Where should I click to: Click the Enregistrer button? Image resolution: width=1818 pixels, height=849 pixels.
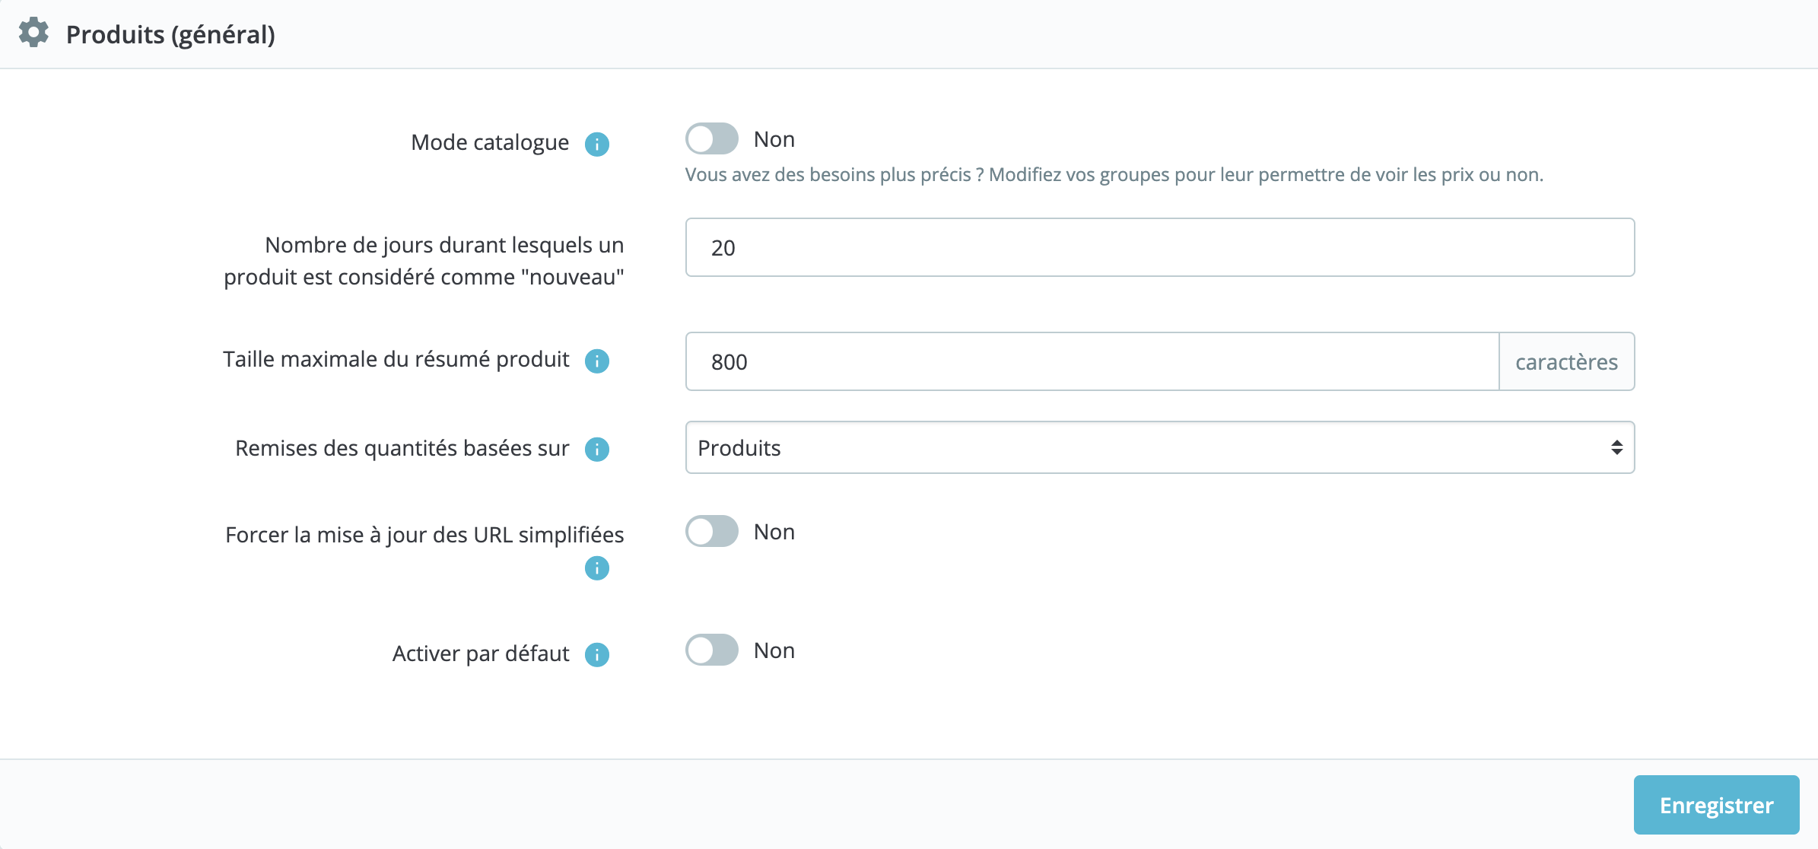pos(1716,805)
